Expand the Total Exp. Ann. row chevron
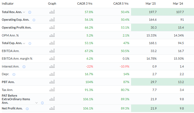 click(x=24, y=43)
